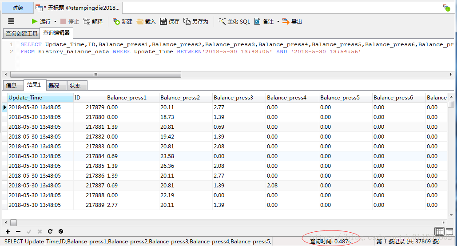
Task: Click Beautify SQL (美化 SQL) icon
Action: tap(222, 21)
